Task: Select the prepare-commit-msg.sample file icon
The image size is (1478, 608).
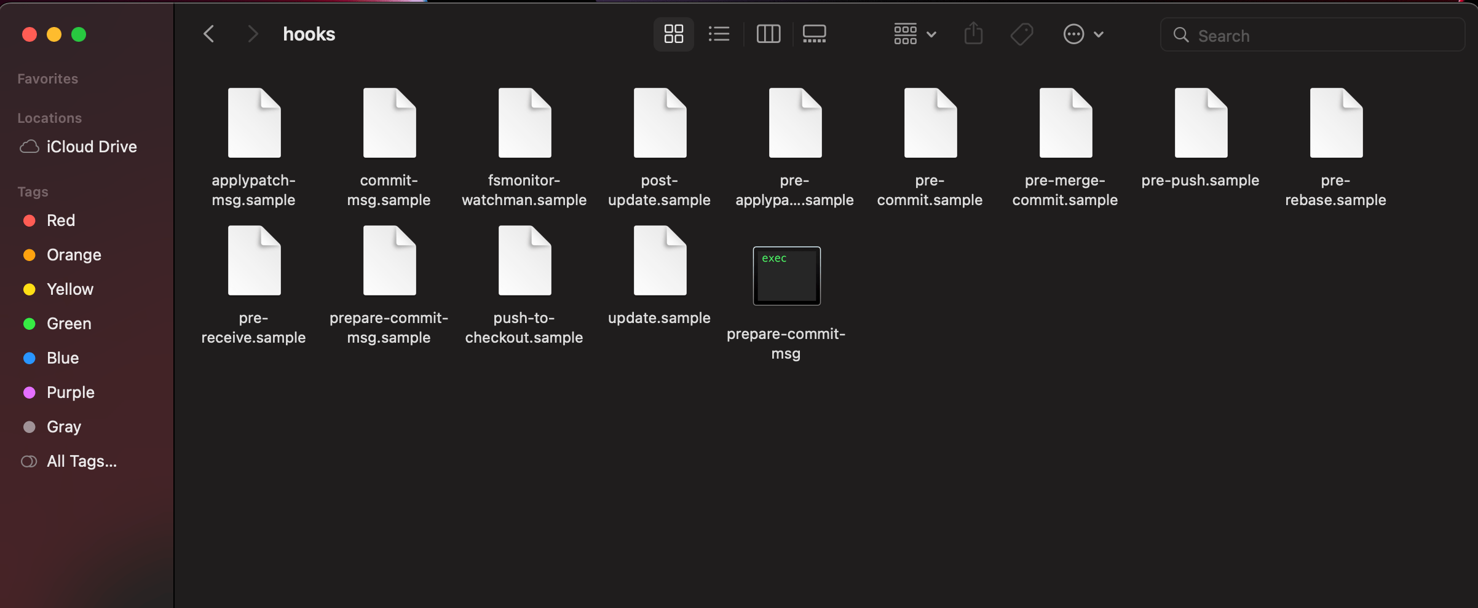Action: coord(389,260)
